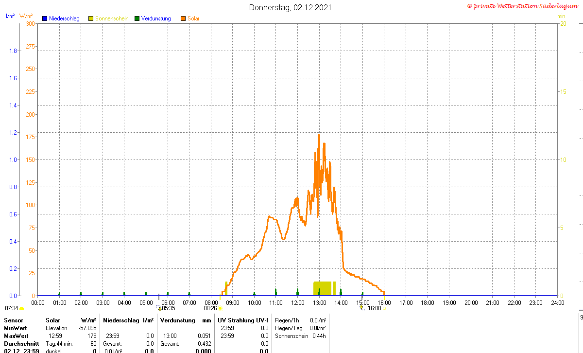Click the blue Niederschlag legend square

tap(45, 18)
